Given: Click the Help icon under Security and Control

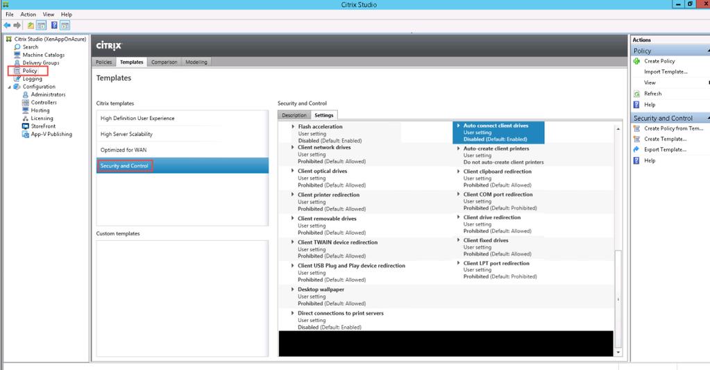Looking at the screenshot, I should (x=636, y=160).
